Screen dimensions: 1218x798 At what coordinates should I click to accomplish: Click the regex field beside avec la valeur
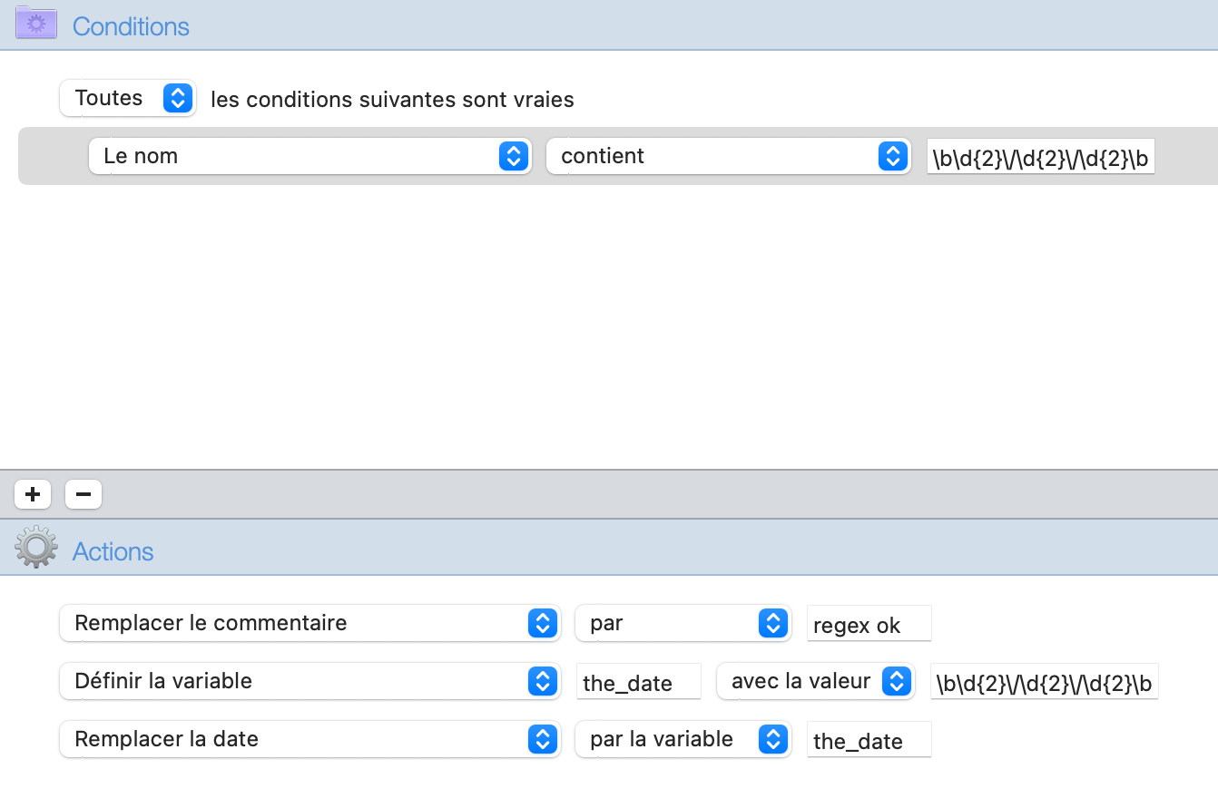pos(1044,683)
